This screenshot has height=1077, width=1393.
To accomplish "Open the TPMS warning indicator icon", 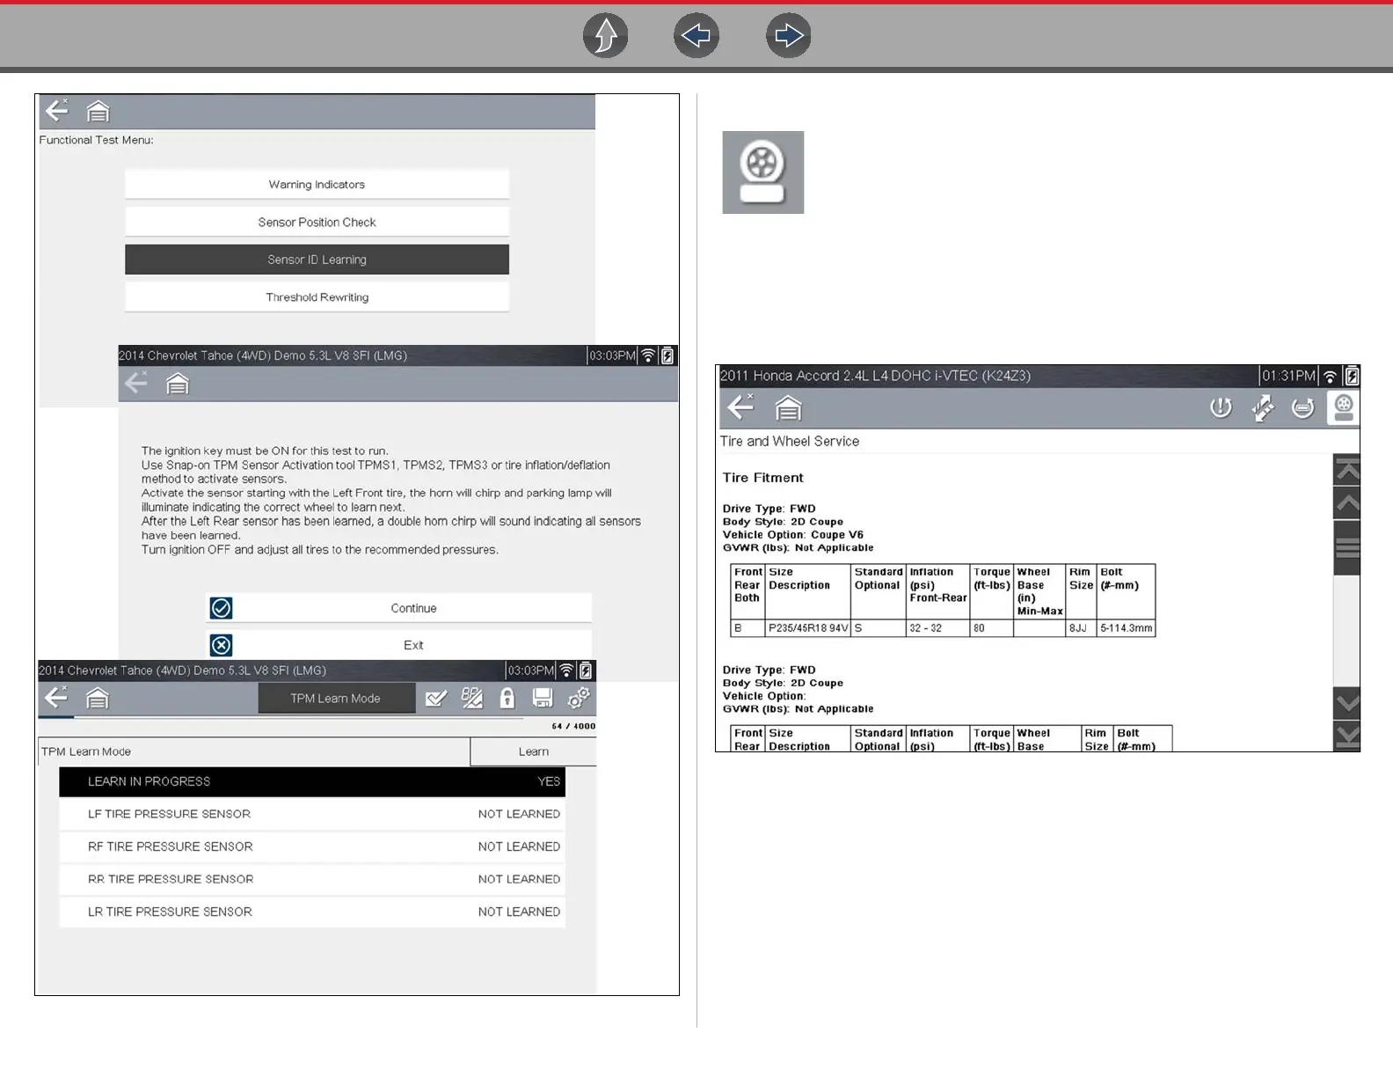I will (1221, 407).
